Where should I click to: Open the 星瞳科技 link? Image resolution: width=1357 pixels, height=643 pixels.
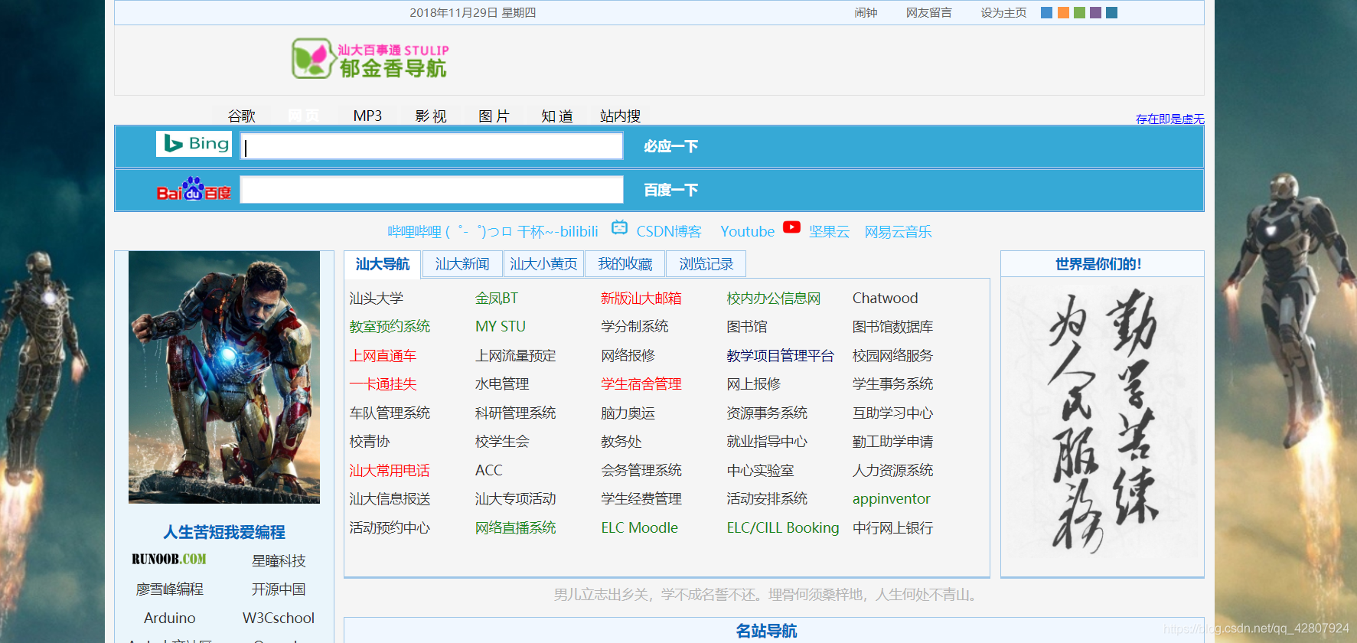tap(279, 560)
